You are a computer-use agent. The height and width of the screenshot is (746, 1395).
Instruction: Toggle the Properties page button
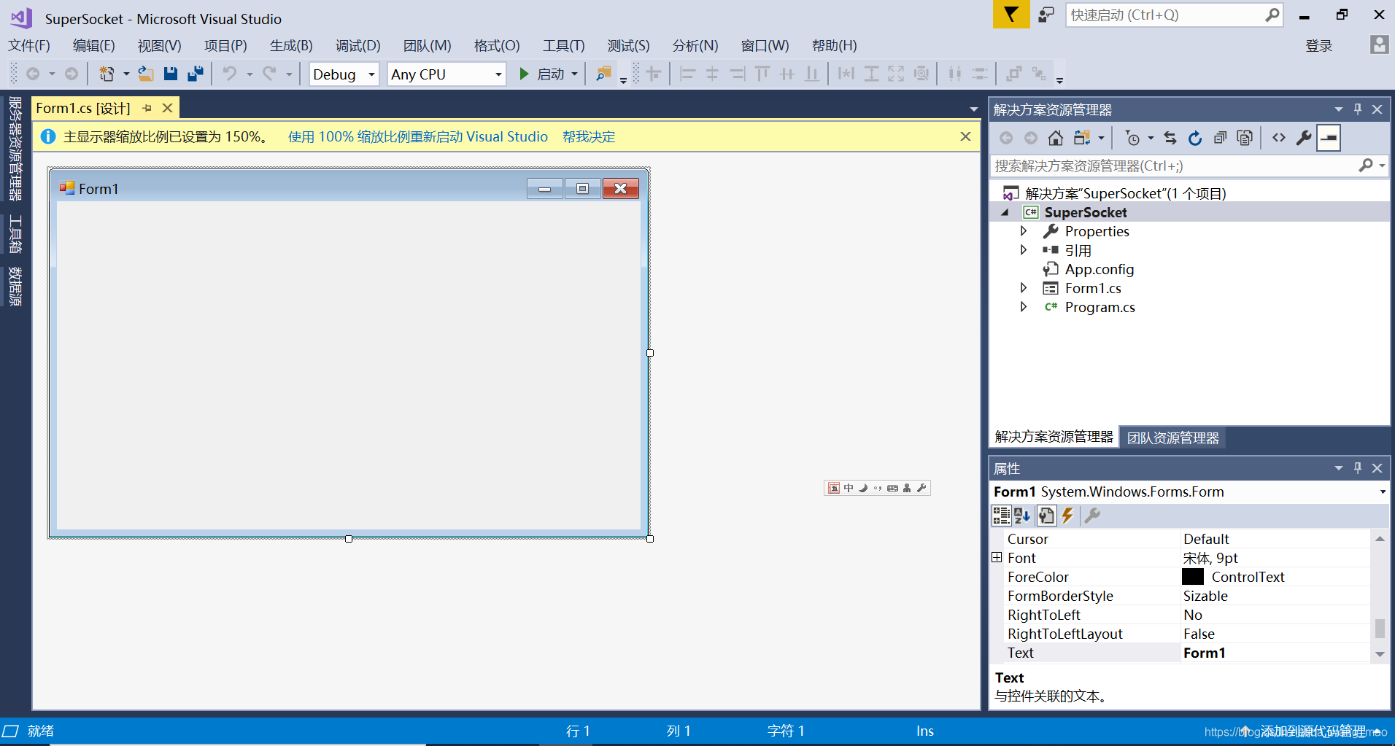coord(1046,516)
